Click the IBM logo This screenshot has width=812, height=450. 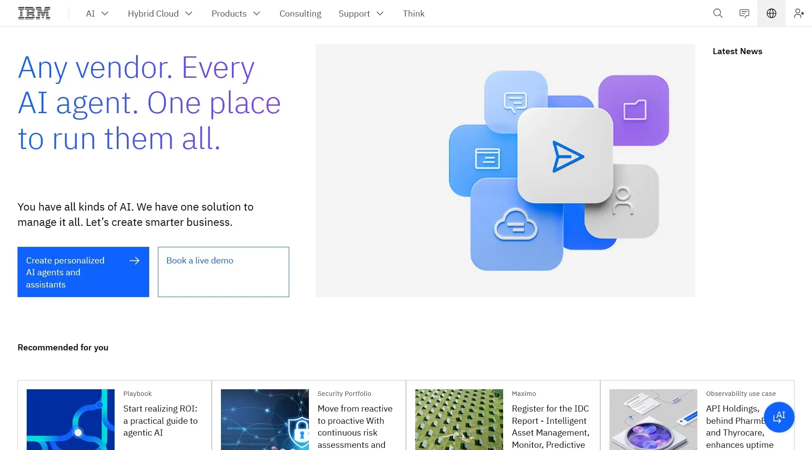click(34, 13)
